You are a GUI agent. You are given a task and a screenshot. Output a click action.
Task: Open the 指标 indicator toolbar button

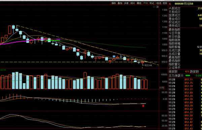point(114,3)
